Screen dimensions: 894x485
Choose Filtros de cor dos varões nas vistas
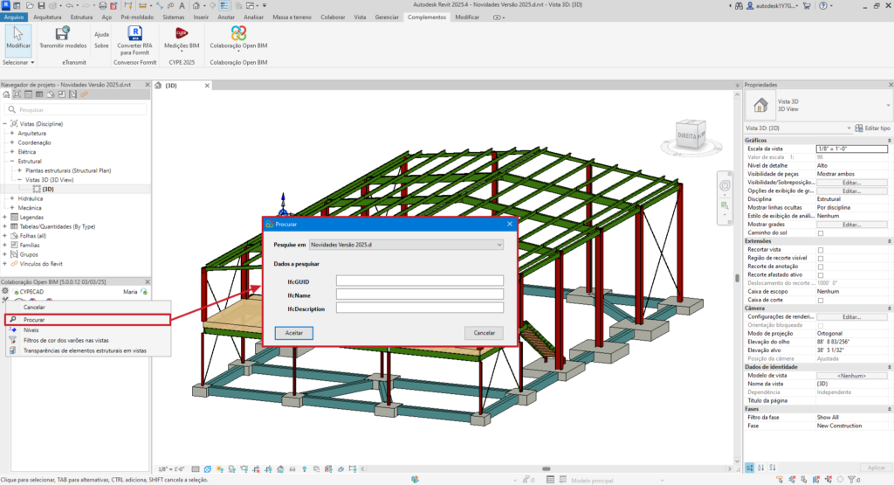pos(88,340)
